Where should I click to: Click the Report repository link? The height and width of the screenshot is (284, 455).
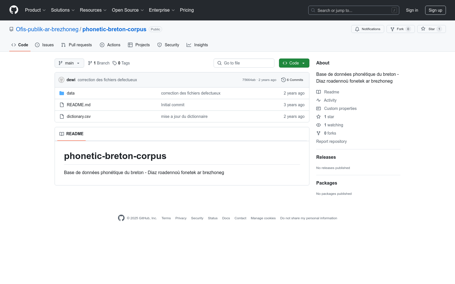point(331,141)
